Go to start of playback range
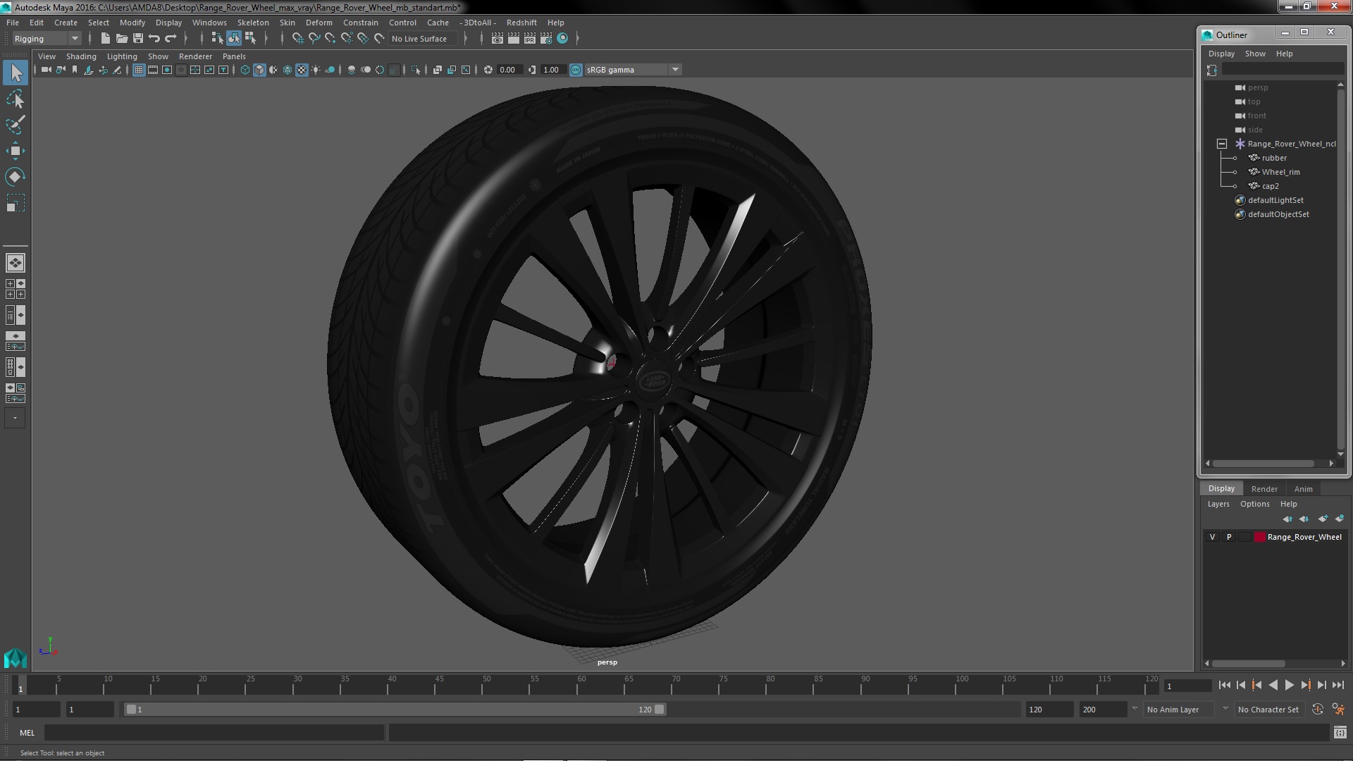Image resolution: width=1353 pixels, height=761 pixels. pyautogui.click(x=1224, y=685)
